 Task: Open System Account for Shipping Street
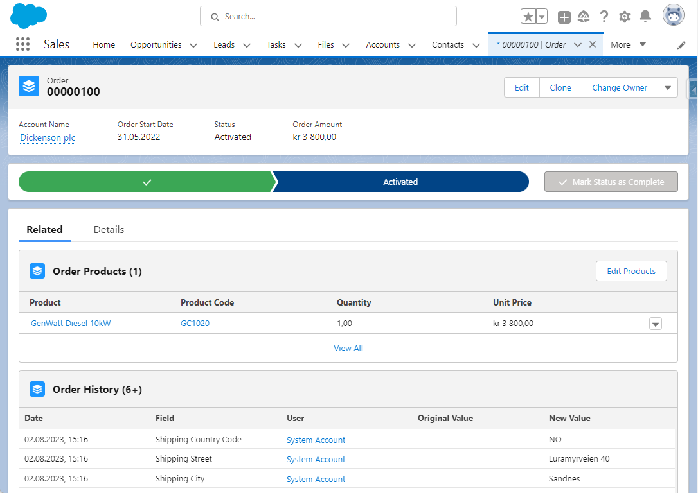316,459
